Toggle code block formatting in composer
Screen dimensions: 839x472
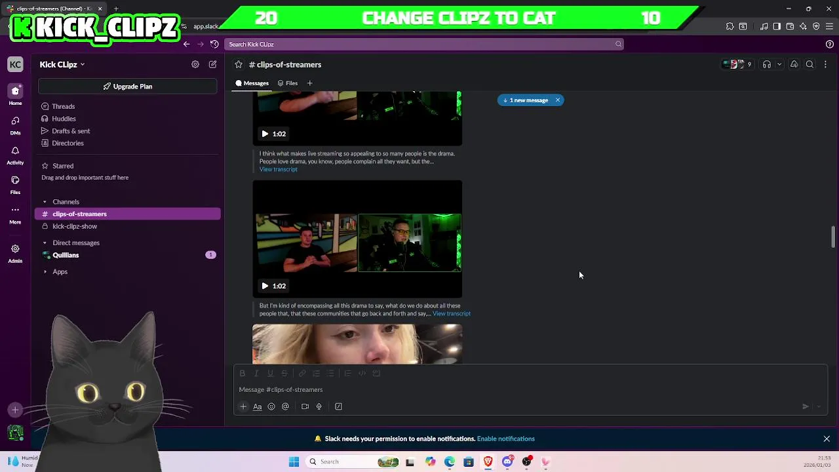click(376, 373)
